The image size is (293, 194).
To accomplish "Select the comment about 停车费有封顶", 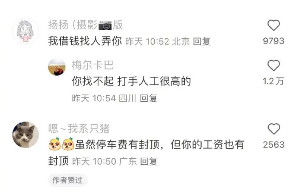I will click(x=146, y=153).
